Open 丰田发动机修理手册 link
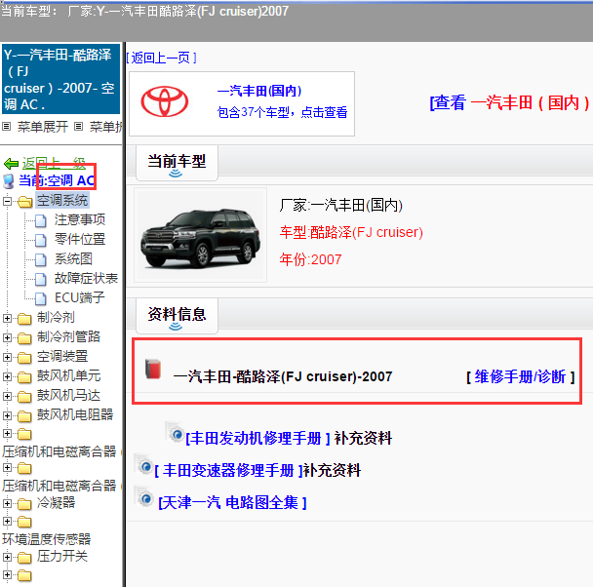Screen dimensions: 593x587 point(257,438)
